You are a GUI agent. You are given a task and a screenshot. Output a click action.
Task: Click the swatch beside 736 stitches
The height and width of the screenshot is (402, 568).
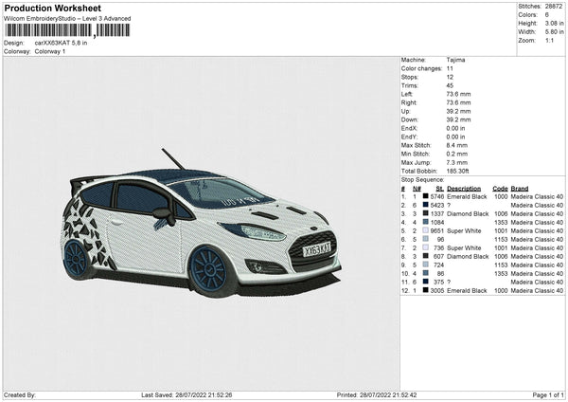(x=426, y=247)
